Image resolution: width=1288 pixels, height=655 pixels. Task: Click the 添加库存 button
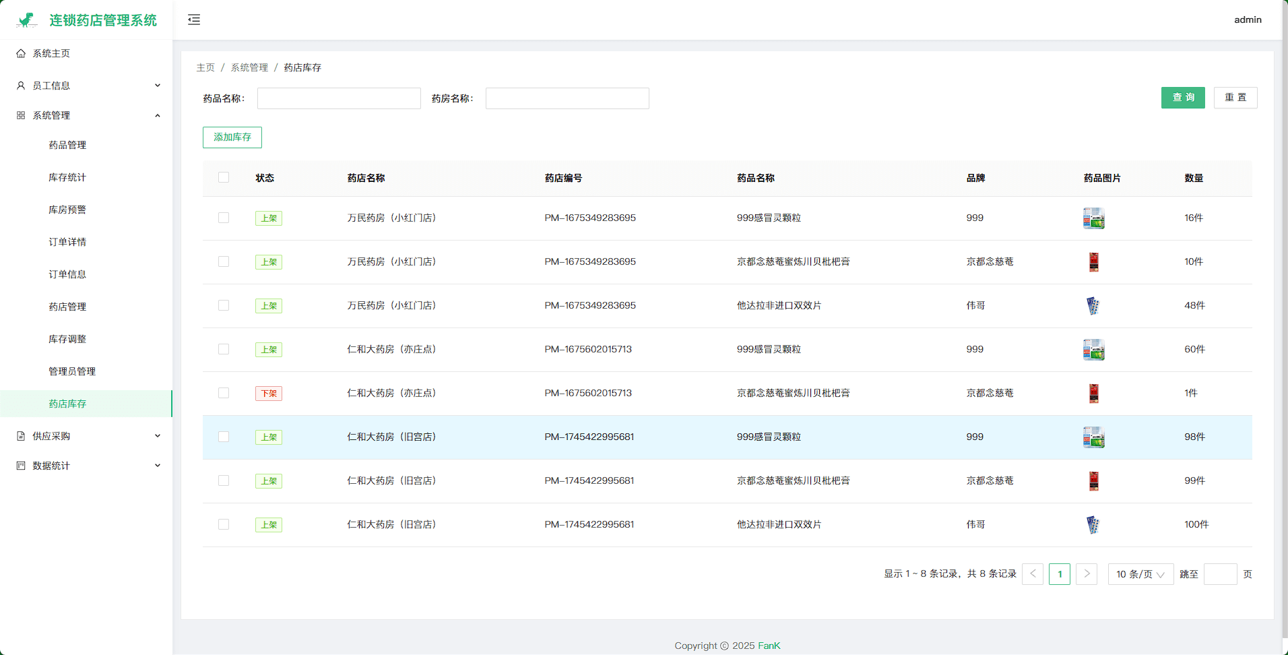point(232,137)
